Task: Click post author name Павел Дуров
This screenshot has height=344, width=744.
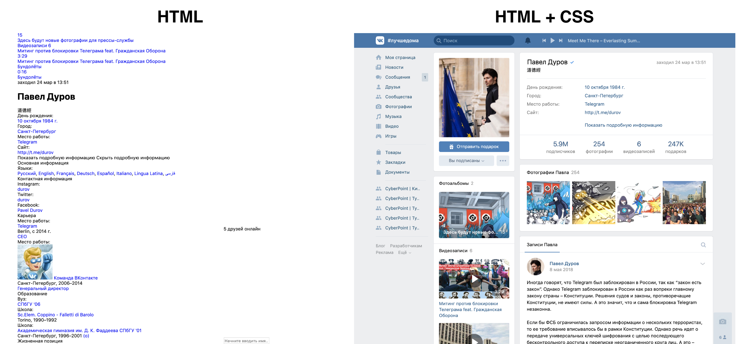Action: click(564, 263)
